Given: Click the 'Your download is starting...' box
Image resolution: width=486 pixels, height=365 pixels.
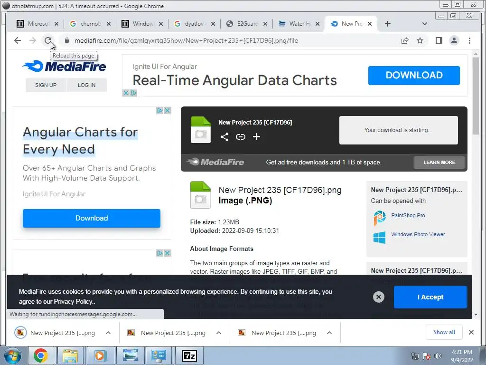Looking at the screenshot, I should 398,130.
